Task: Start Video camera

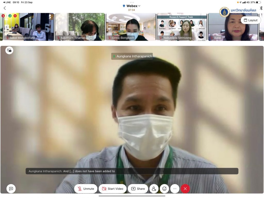Action: click(x=112, y=189)
